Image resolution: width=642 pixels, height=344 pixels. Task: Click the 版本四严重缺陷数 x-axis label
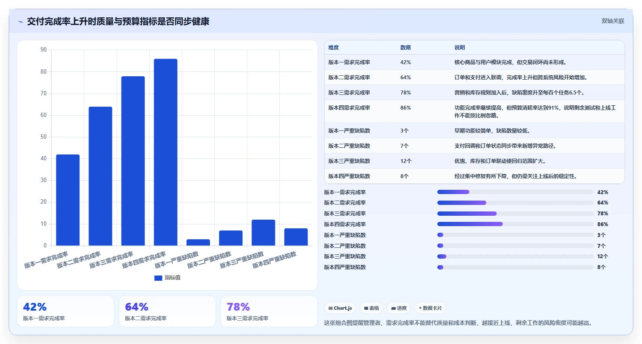tap(275, 260)
